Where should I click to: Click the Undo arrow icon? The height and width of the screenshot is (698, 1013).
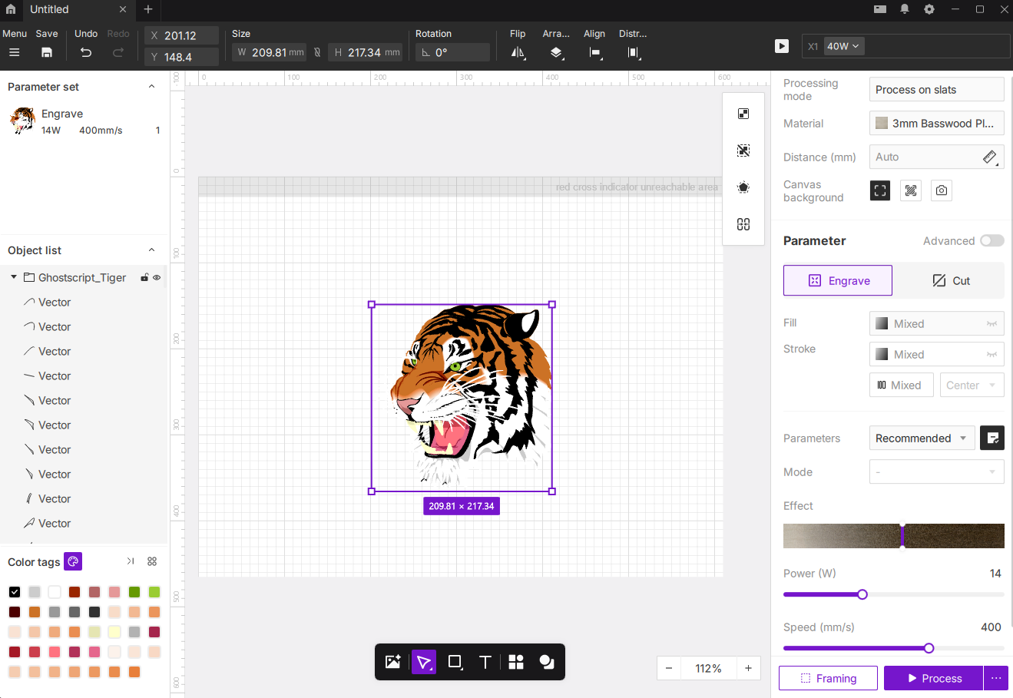coord(86,52)
